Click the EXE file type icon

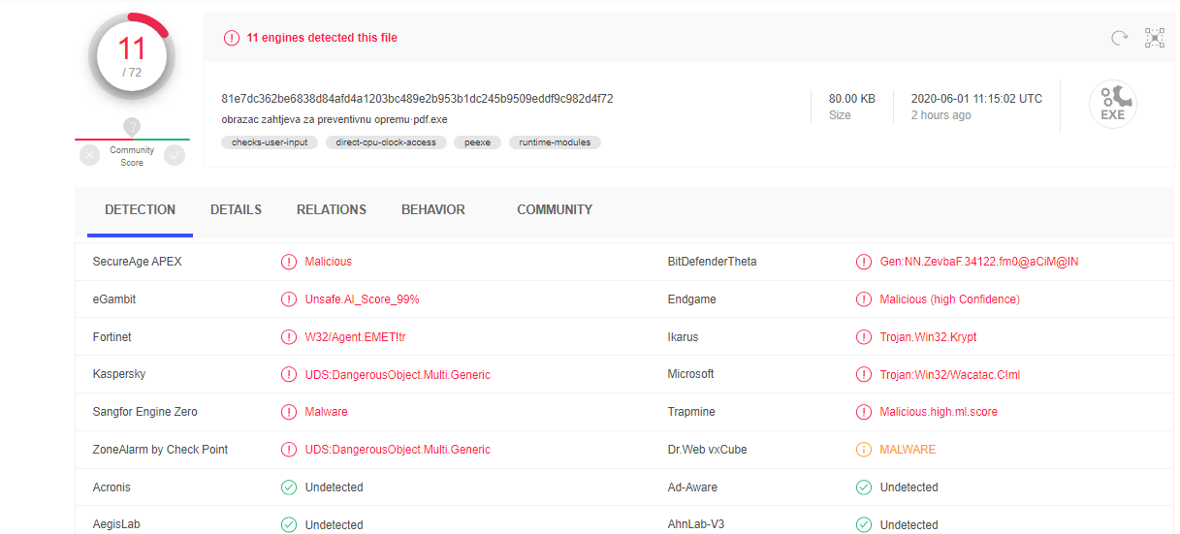(1112, 105)
